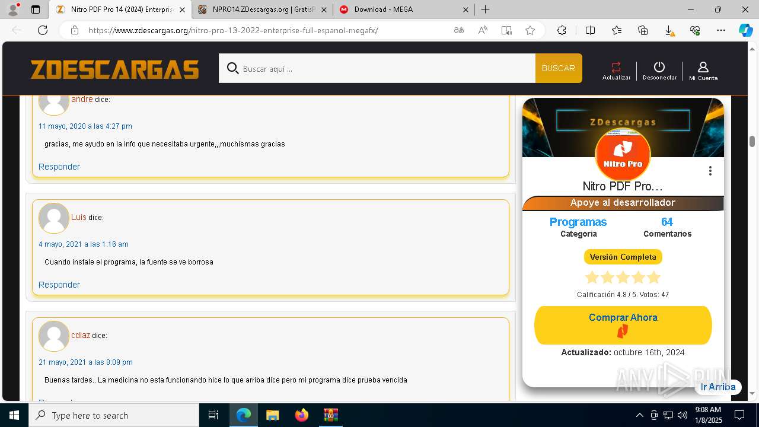The width and height of the screenshot is (759, 427).
Task: Open the 21 mayo, 2021 comment date
Action: [86, 362]
